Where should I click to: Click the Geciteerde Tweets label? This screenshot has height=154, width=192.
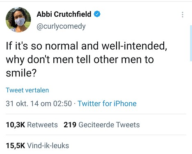pos(109,125)
